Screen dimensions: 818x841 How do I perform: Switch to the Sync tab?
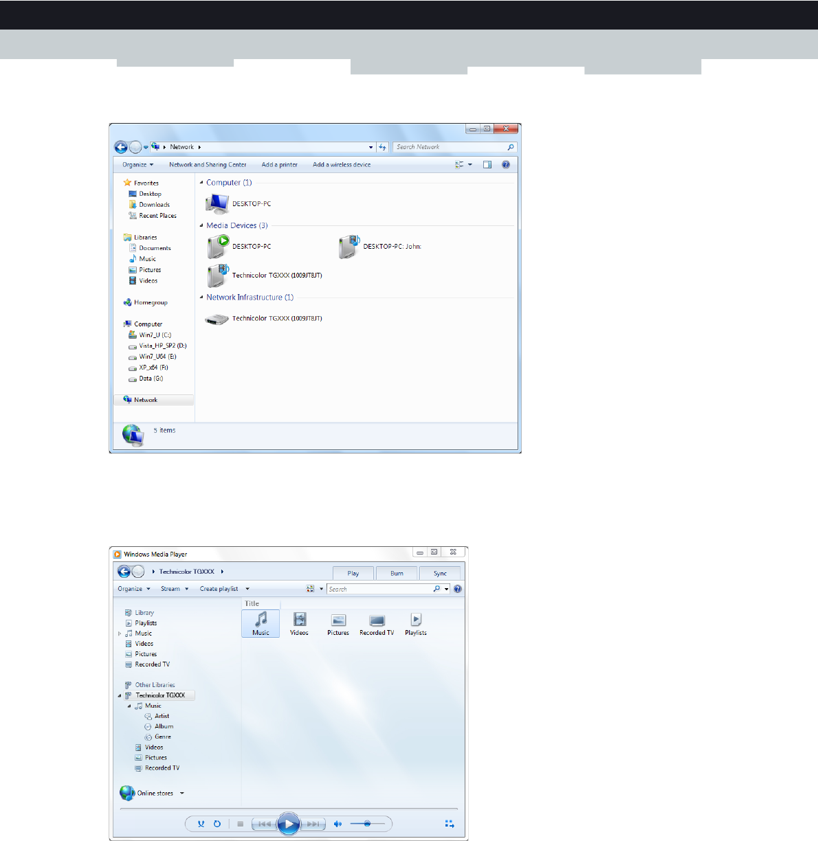coord(440,574)
